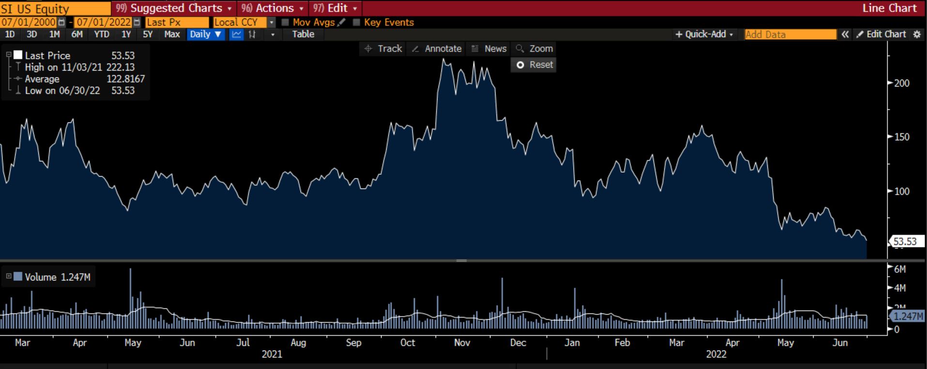Click the Reset zoom button
This screenshot has width=927, height=369.
tap(534, 65)
